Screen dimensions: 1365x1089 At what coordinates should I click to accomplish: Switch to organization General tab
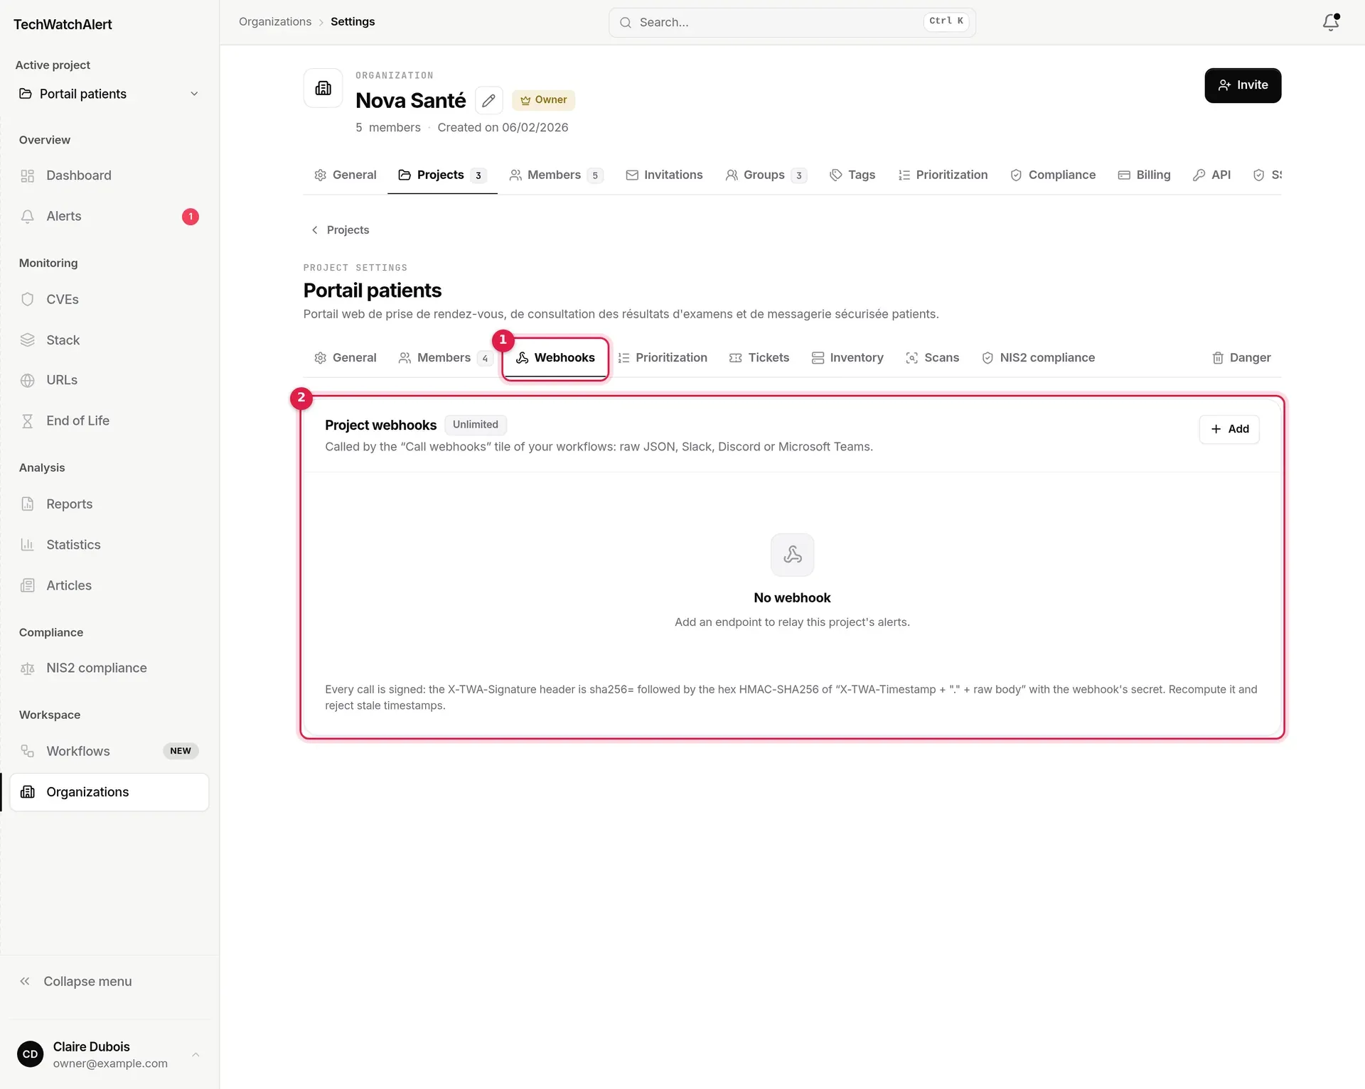[346, 175]
